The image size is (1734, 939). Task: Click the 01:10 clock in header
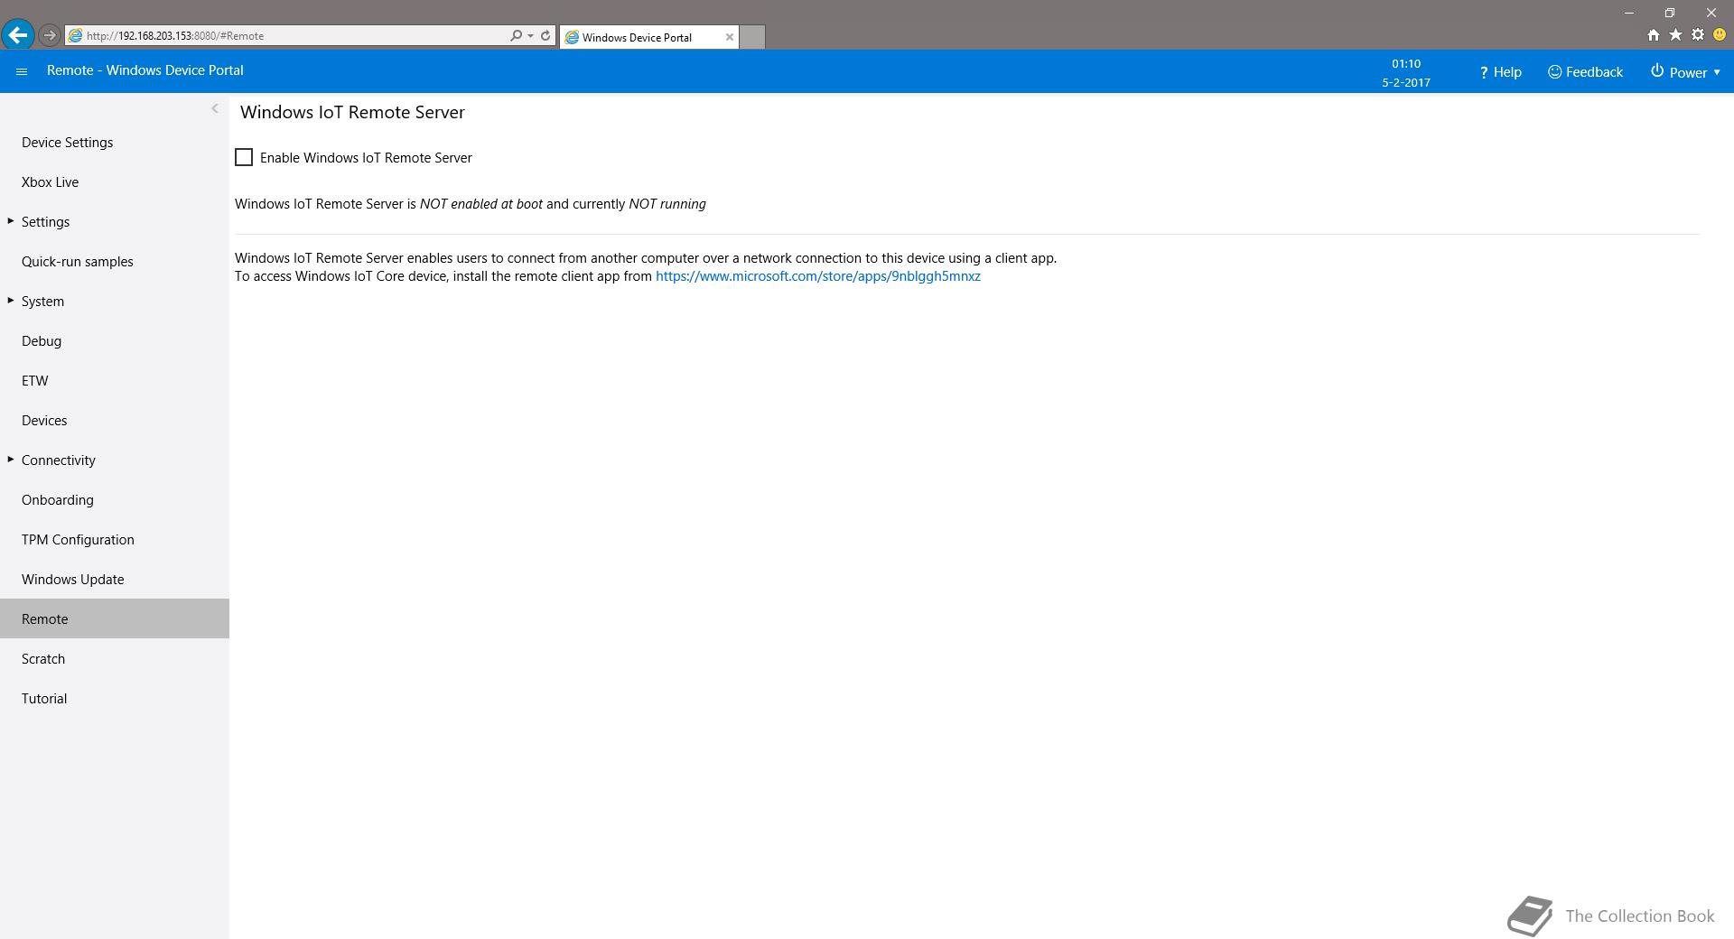(x=1406, y=63)
